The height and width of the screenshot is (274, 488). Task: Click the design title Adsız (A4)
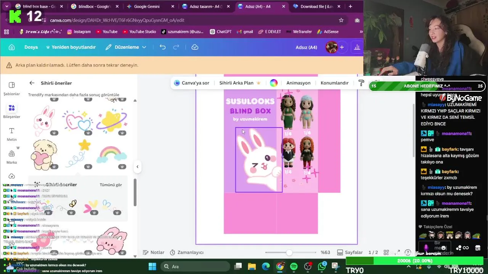point(306,47)
